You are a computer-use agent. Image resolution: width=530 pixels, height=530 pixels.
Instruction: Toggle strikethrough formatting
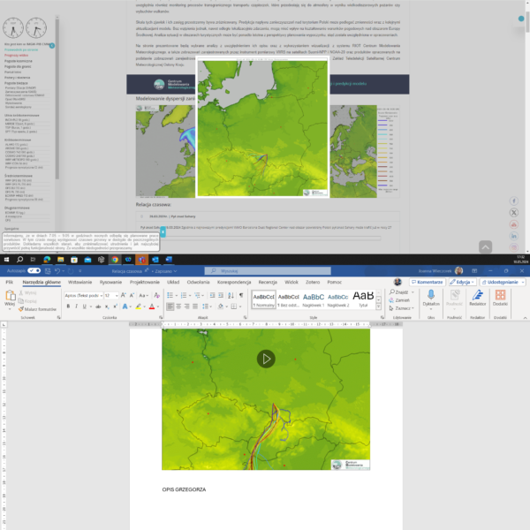pyautogui.click(x=98, y=307)
